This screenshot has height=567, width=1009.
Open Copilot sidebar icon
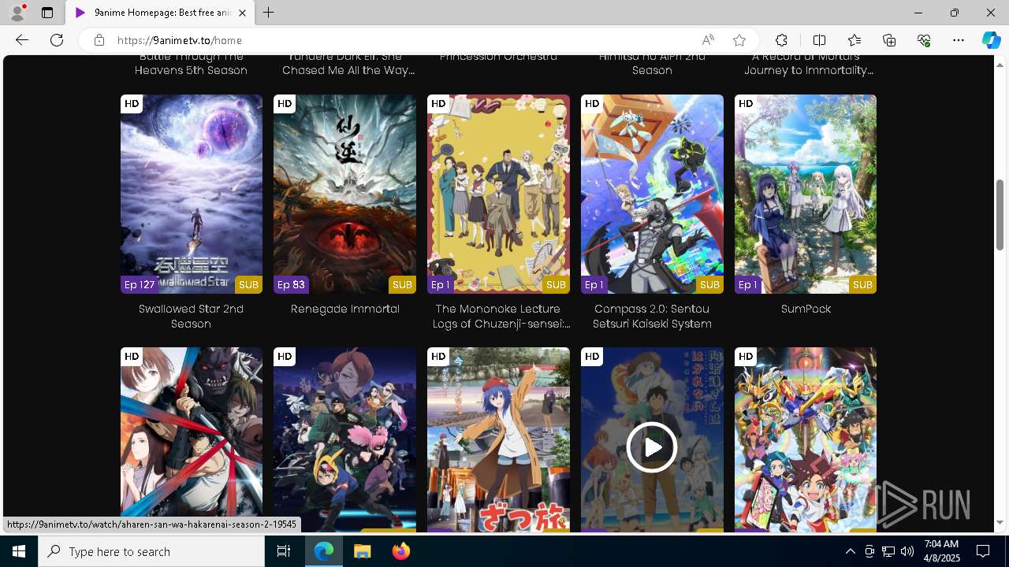[991, 40]
